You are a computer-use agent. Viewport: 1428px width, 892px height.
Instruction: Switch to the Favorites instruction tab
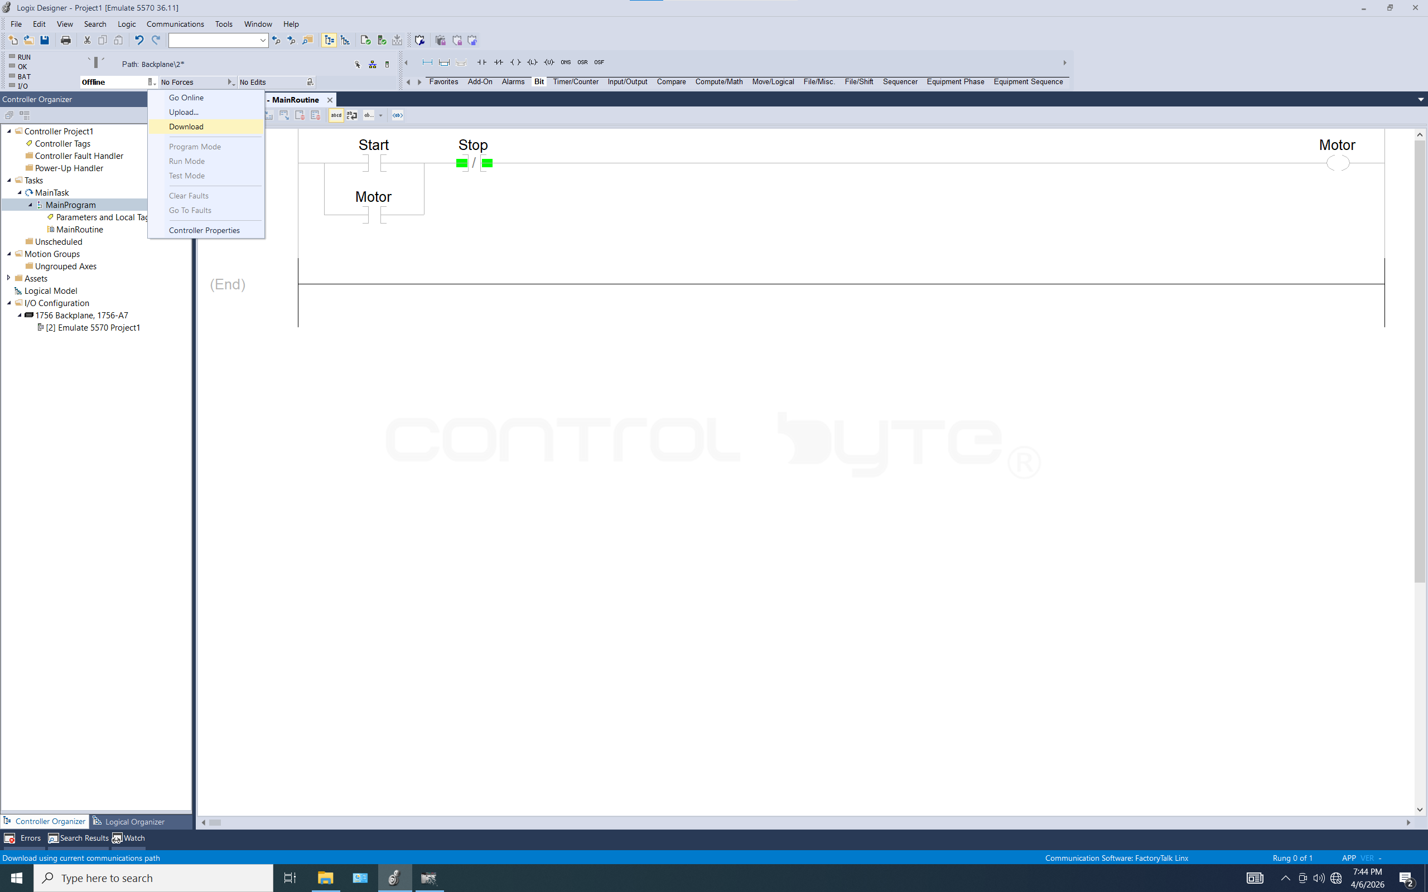(444, 81)
